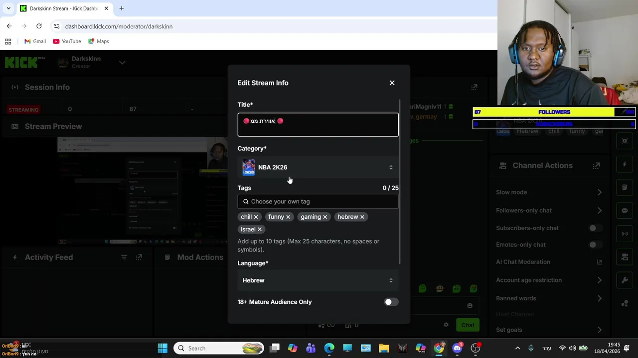The height and width of the screenshot is (358, 638).
Task: Pop out the panel beside Session Info
Action: click(x=474, y=87)
